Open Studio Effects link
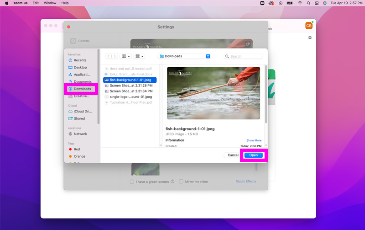 [246, 181]
